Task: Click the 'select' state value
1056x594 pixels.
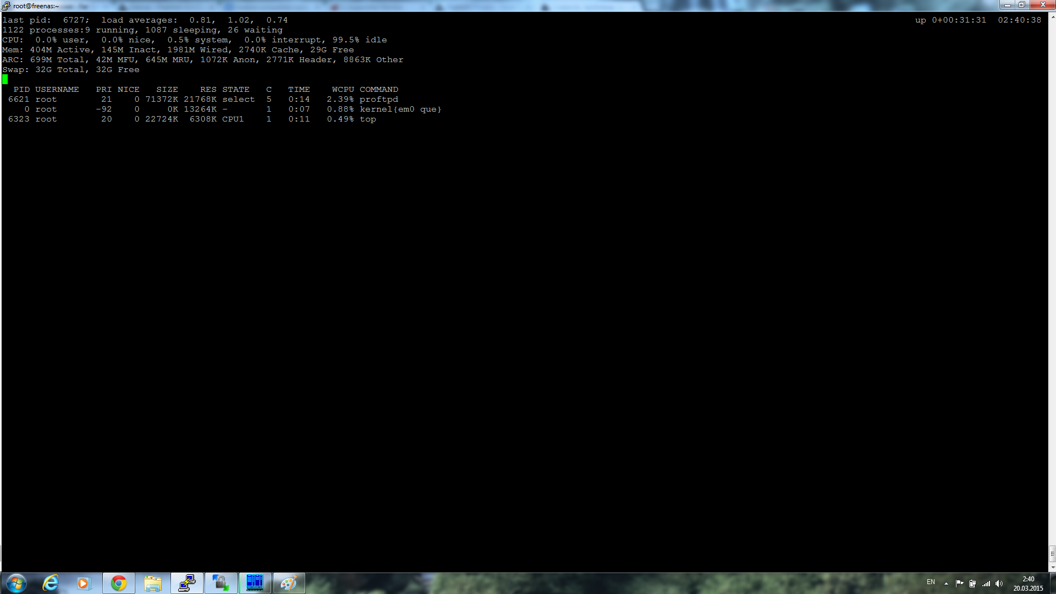Action: pos(238,100)
